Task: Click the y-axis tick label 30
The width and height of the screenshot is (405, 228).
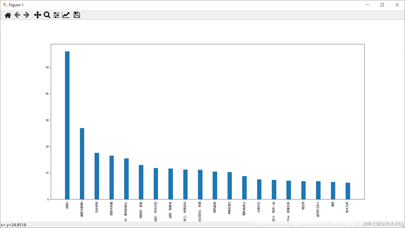Action: tap(47, 120)
